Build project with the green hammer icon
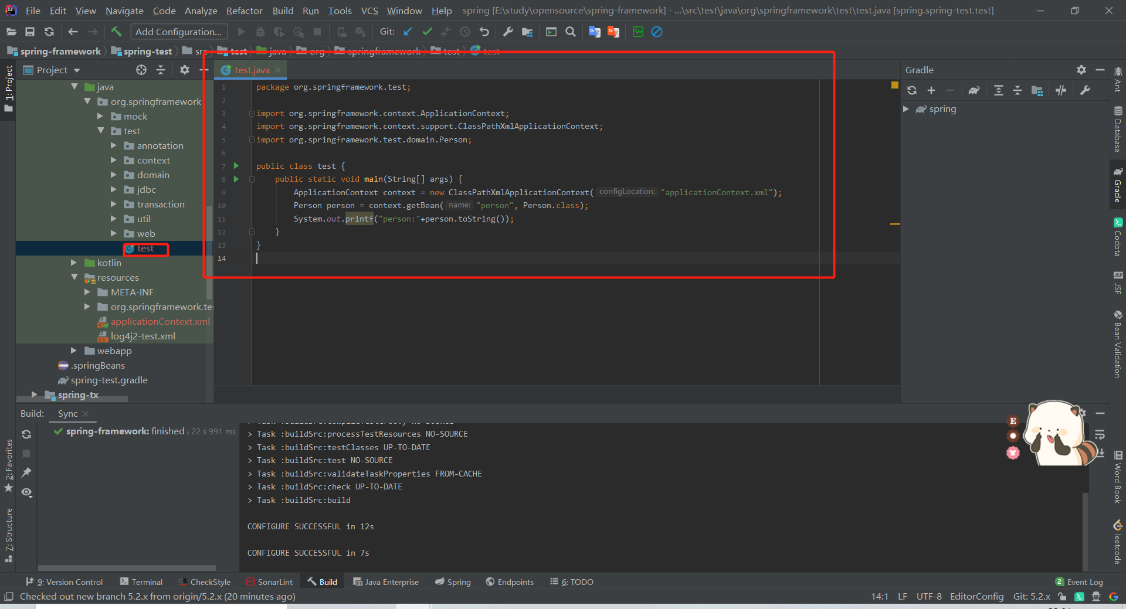Screen dimensions: 1126x609 116,32
